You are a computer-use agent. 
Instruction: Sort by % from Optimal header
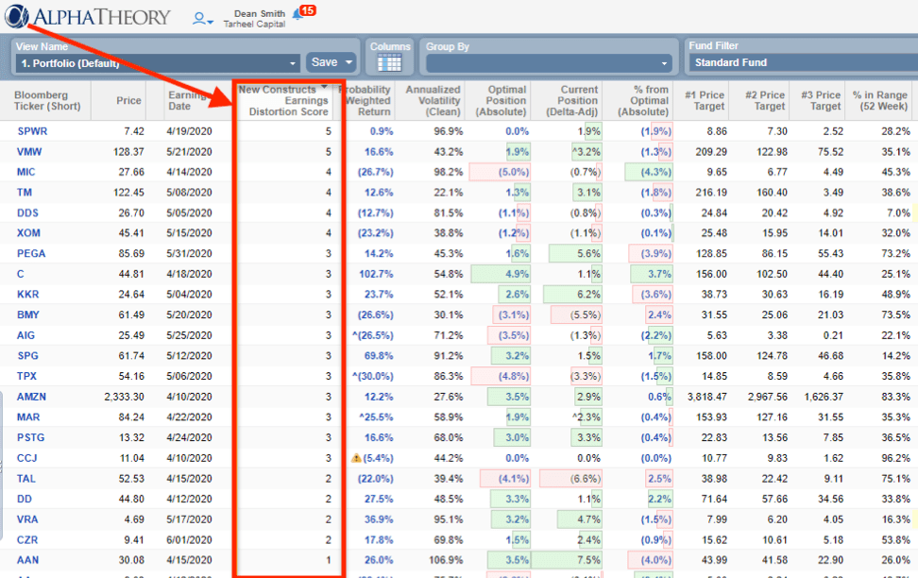click(x=643, y=101)
